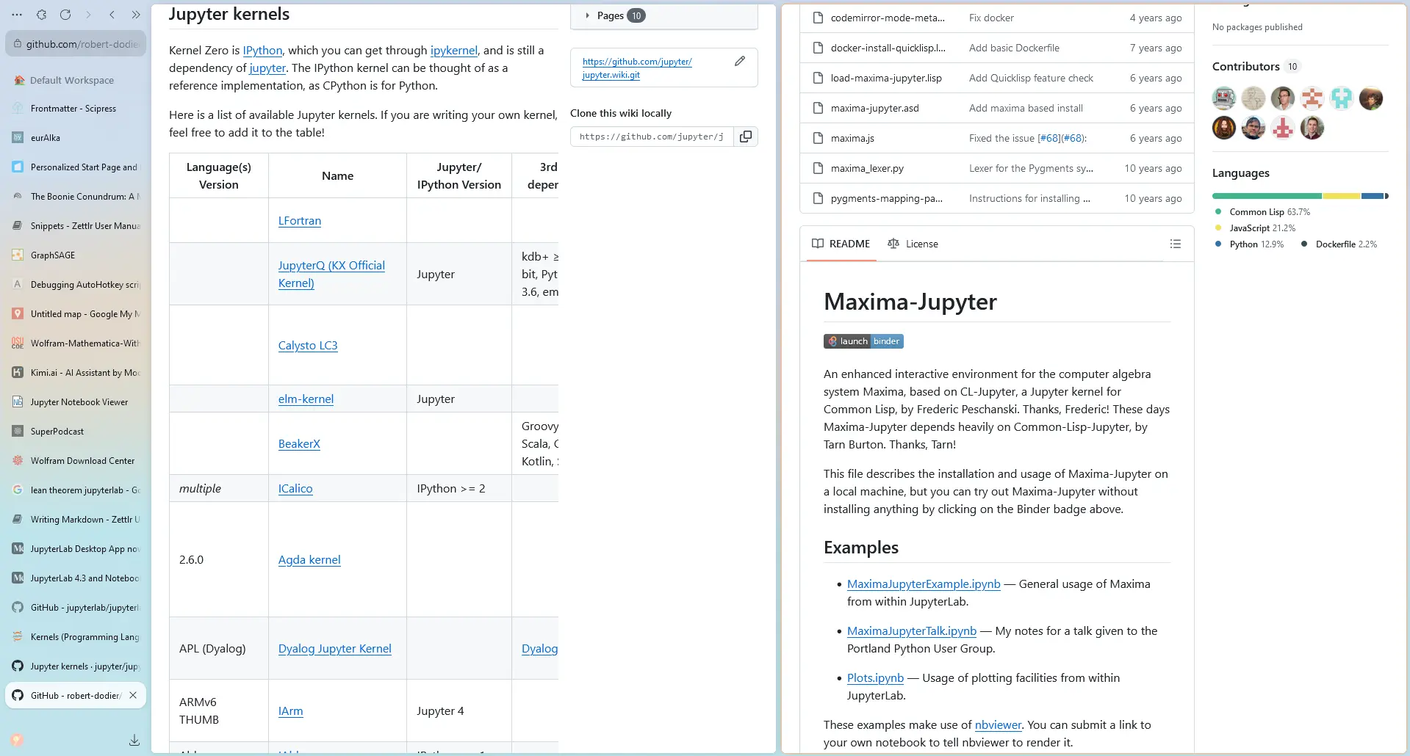
Task: Click the first contributor avatar
Action: click(x=1224, y=98)
